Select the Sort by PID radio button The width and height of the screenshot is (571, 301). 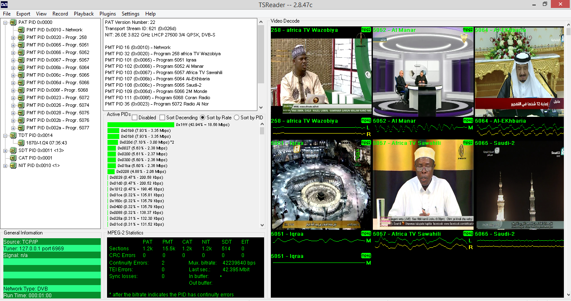pyautogui.click(x=236, y=118)
